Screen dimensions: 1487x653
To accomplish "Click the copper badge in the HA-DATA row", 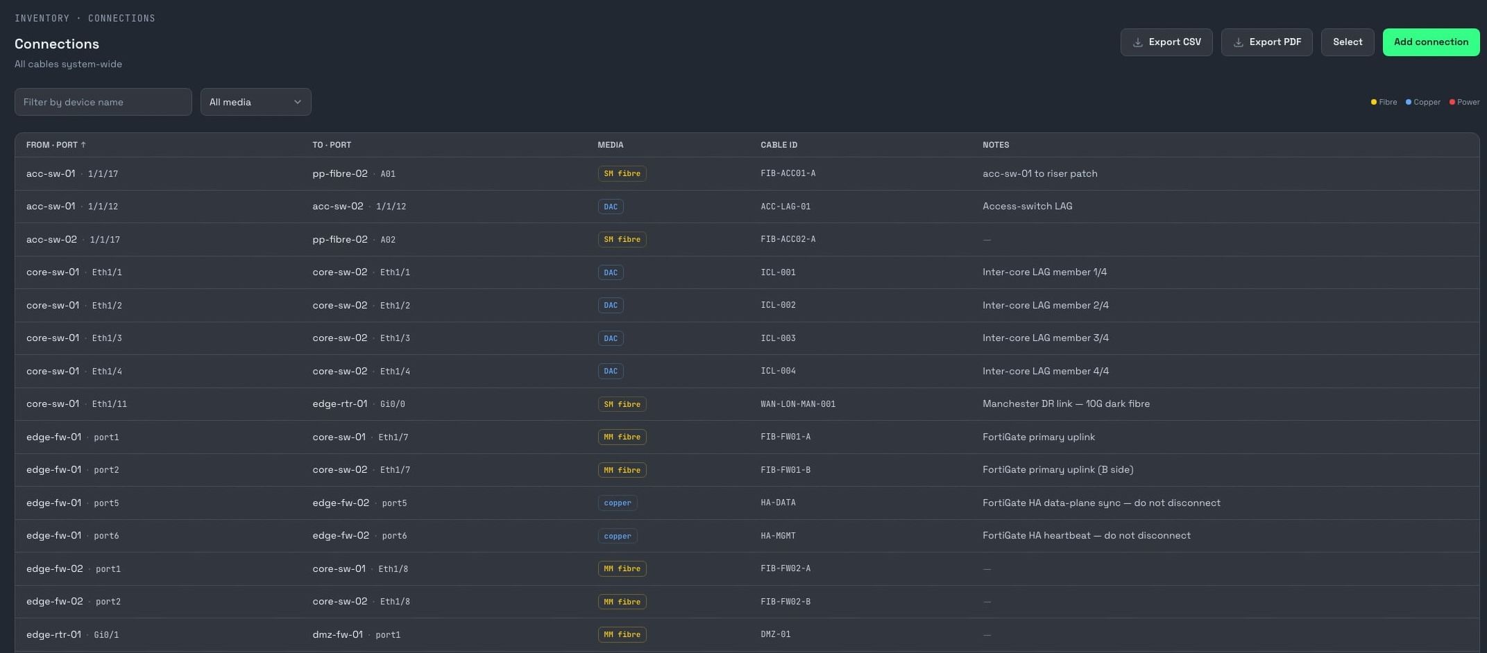I will 618,503.
